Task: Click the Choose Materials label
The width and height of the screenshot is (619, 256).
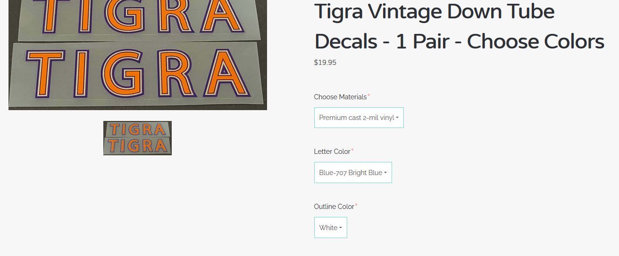Action: (x=340, y=97)
